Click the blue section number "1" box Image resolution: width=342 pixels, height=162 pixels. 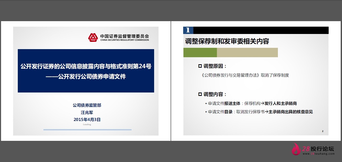[x=188, y=30]
